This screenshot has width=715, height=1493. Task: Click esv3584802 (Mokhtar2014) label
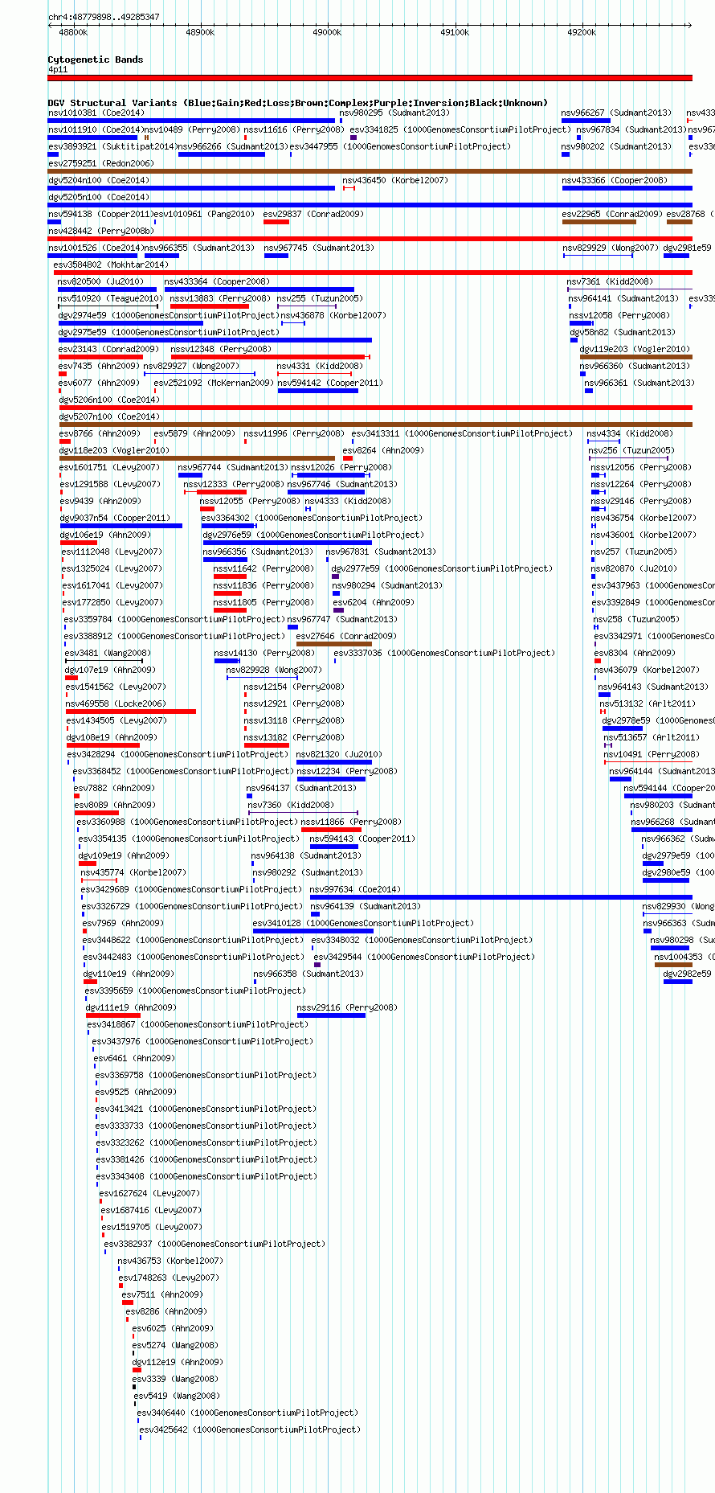point(111,265)
